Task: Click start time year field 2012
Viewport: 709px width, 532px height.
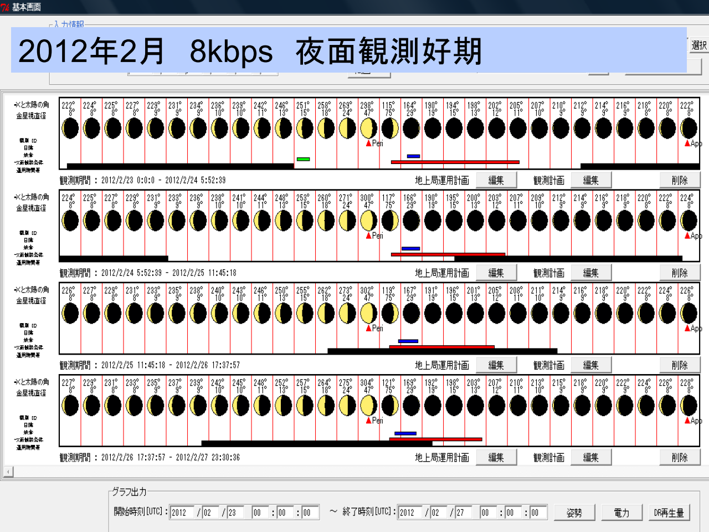Action: click(x=183, y=513)
